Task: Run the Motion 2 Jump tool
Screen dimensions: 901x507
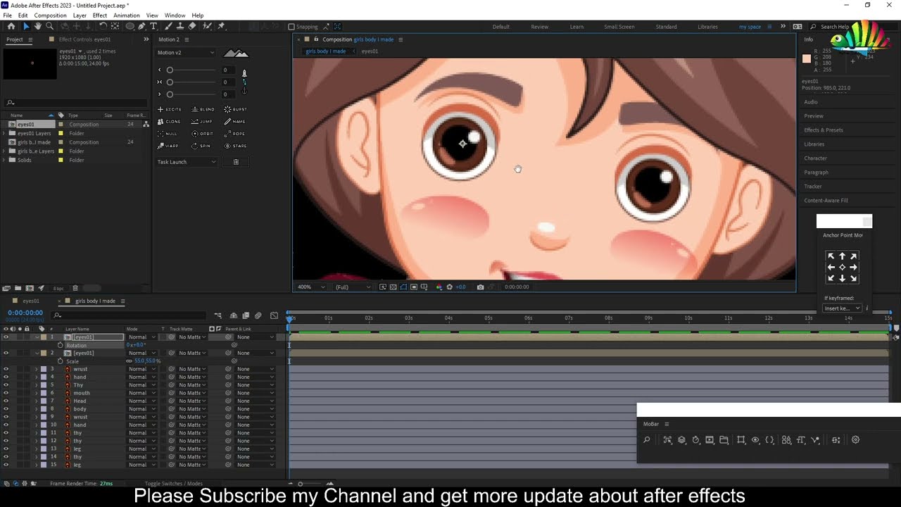Action: tap(202, 121)
